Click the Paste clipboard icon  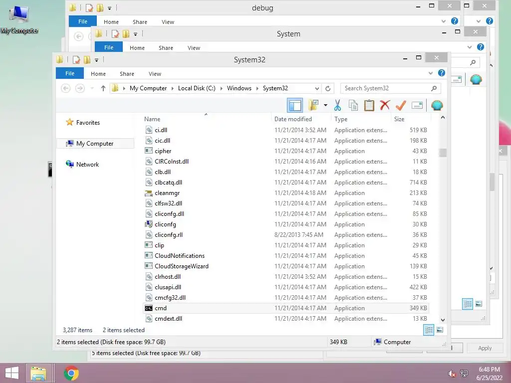369,105
